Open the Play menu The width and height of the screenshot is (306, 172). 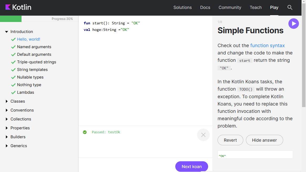coord(274,7)
